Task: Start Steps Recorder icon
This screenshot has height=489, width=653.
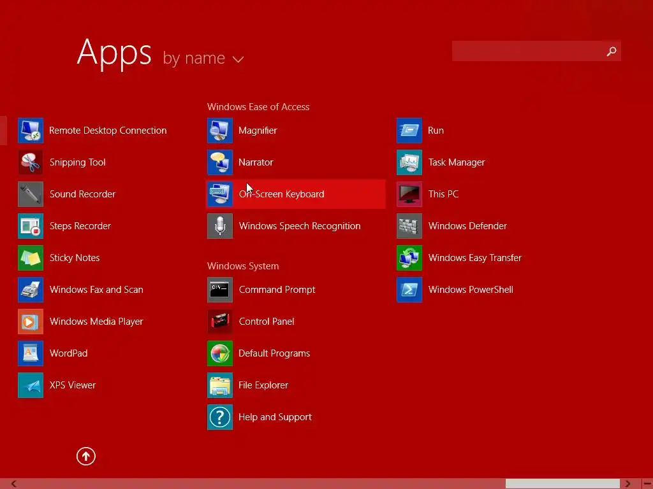Action: point(31,226)
